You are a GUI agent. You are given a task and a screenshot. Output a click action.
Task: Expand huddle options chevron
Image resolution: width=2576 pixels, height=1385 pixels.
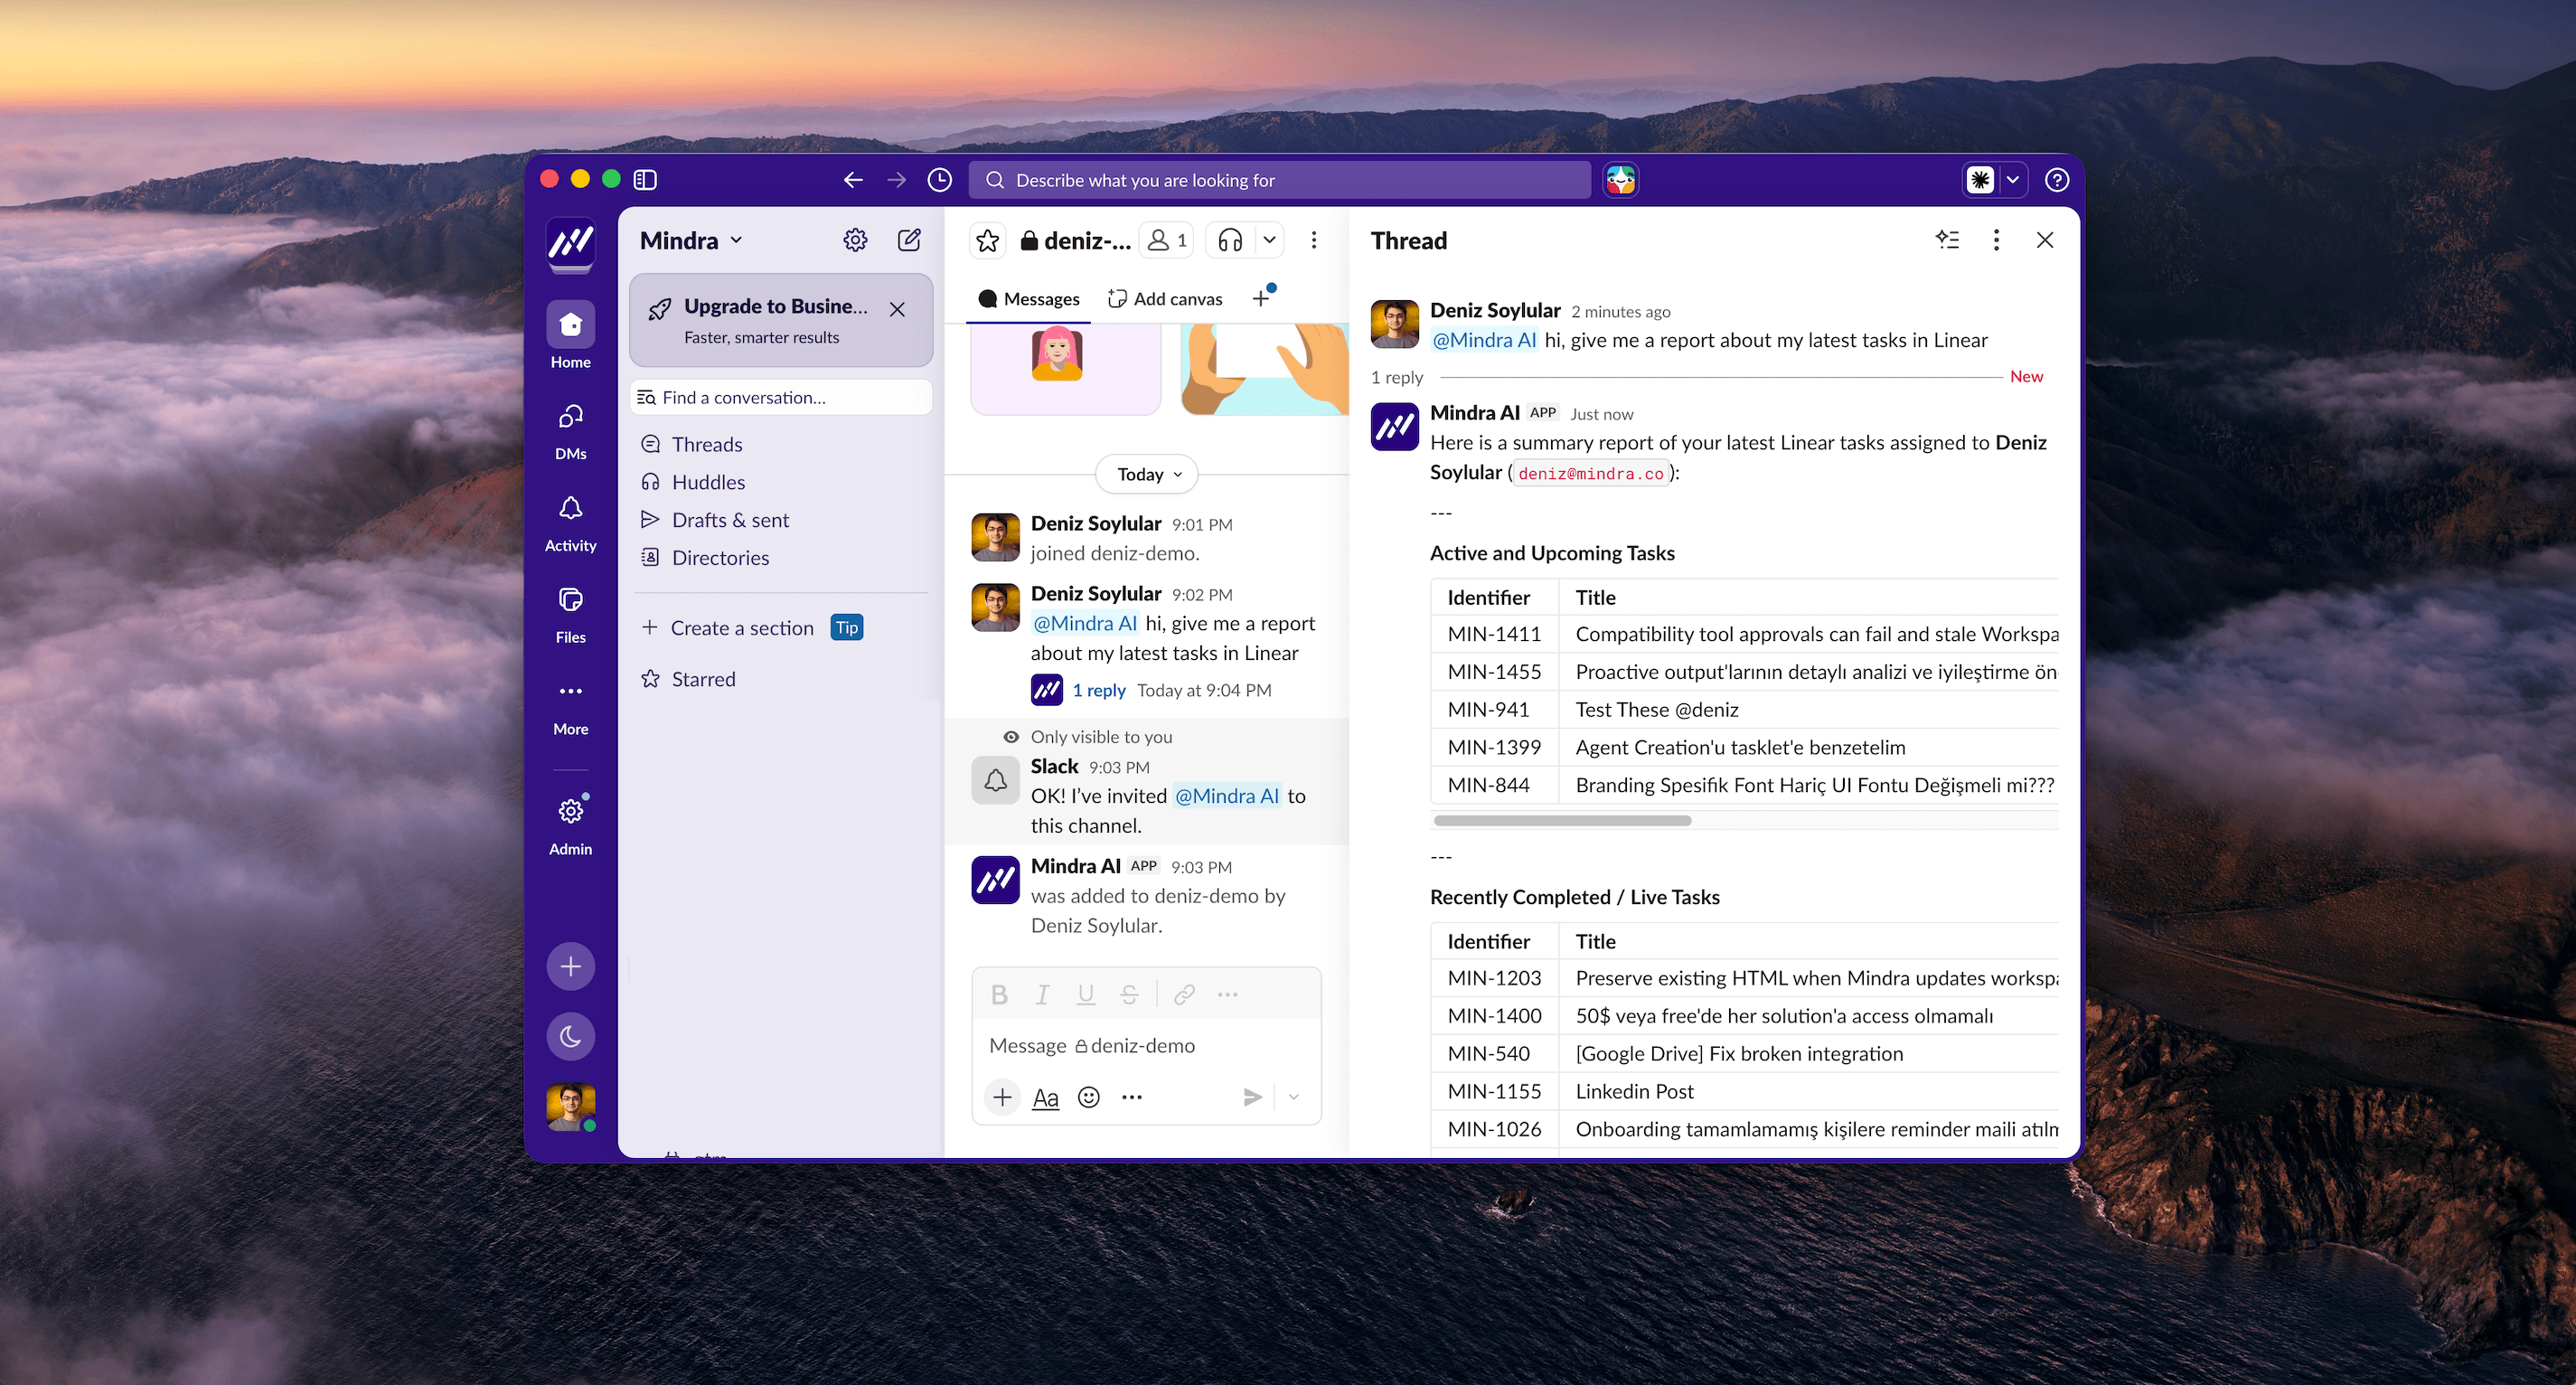click(1269, 240)
